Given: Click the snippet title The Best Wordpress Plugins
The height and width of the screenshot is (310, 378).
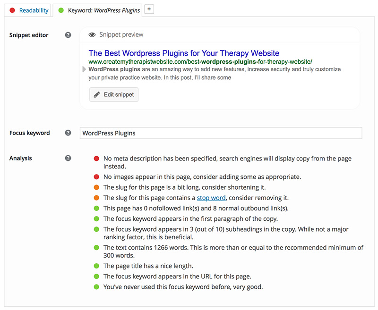Looking at the screenshot, I should 184,53.
